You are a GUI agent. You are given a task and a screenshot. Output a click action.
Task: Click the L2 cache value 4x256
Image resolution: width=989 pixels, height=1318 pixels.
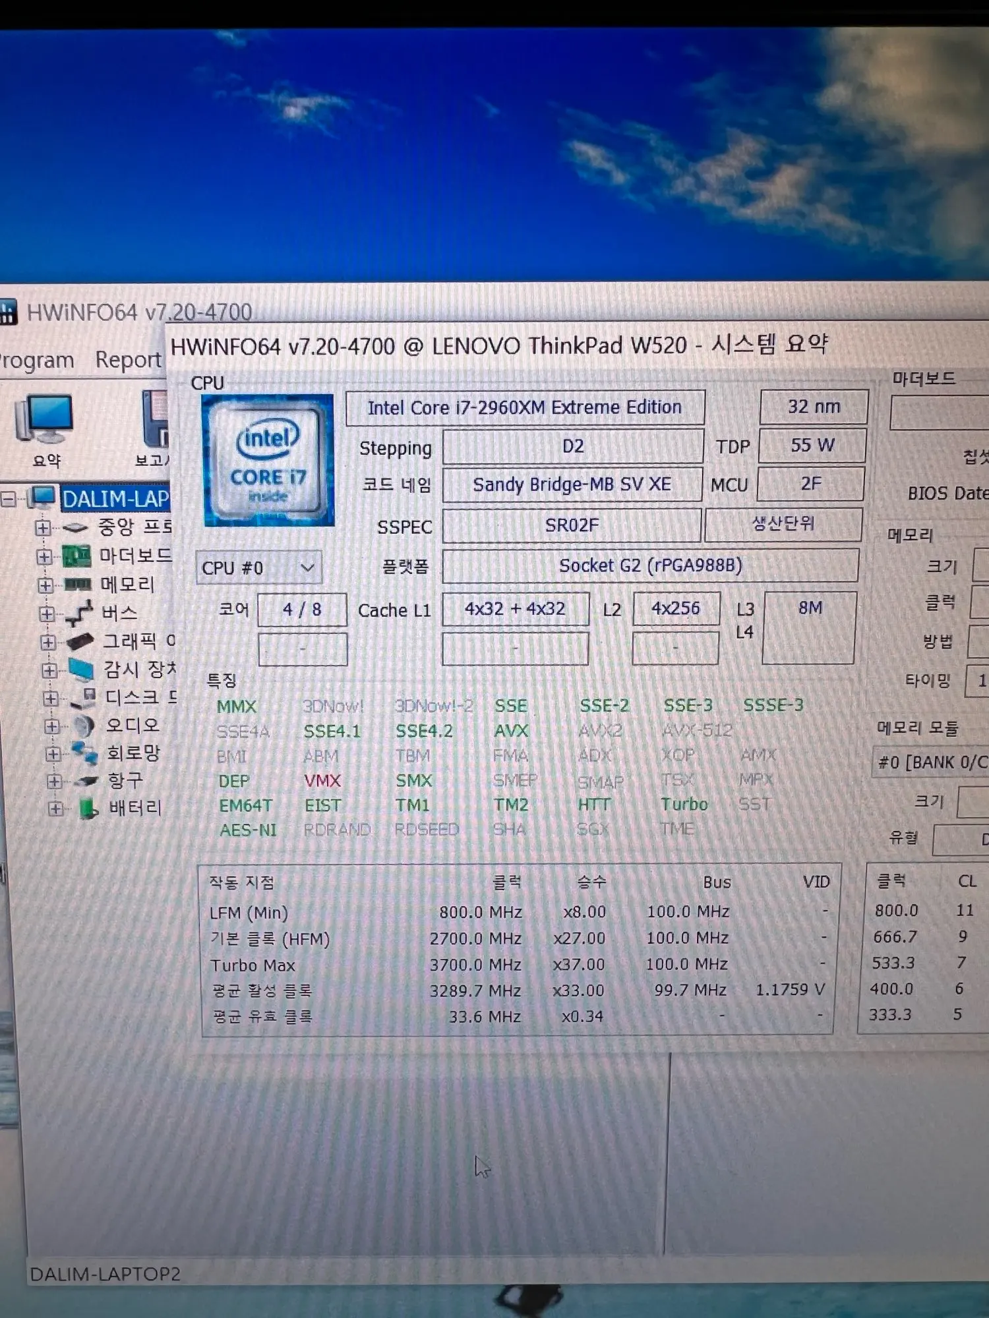pos(676,608)
